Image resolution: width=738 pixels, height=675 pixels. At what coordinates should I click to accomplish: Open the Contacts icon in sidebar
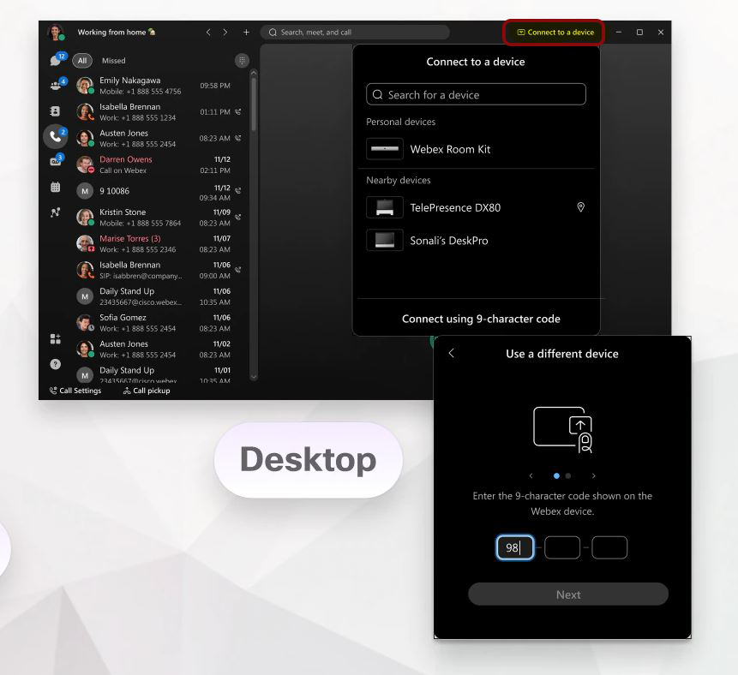[x=56, y=111]
